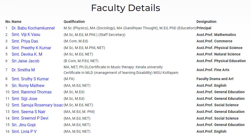The image size is (251, 136).
Task: Open Smt. Devika K. M profile
Action: coord(27,54)
